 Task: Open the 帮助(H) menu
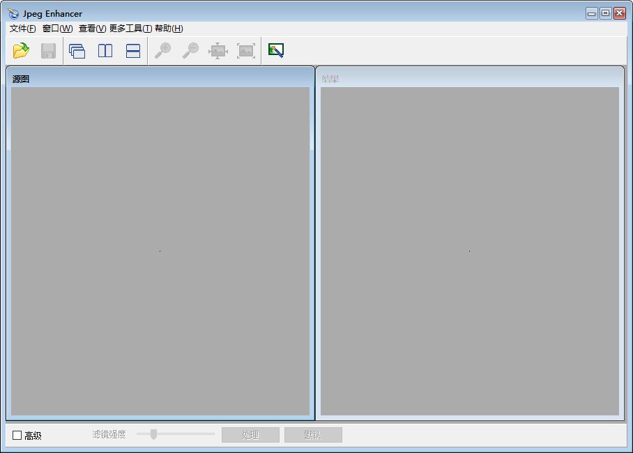coord(169,29)
